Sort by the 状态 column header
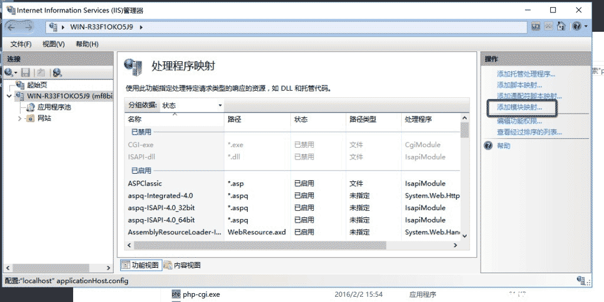 coord(318,120)
